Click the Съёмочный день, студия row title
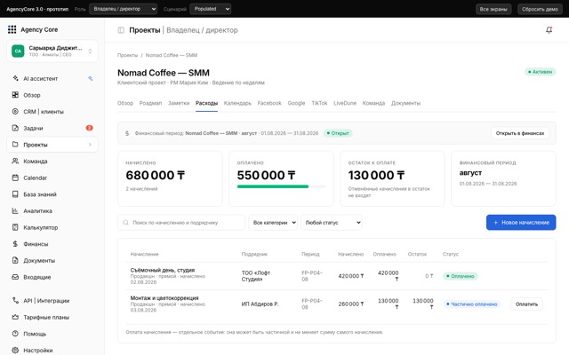This screenshot has width=569, height=355. pyautogui.click(x=163, y=270)
